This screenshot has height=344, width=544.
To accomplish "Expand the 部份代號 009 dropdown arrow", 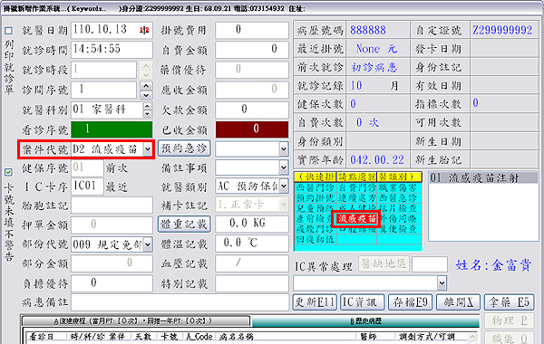I will 148,244.
